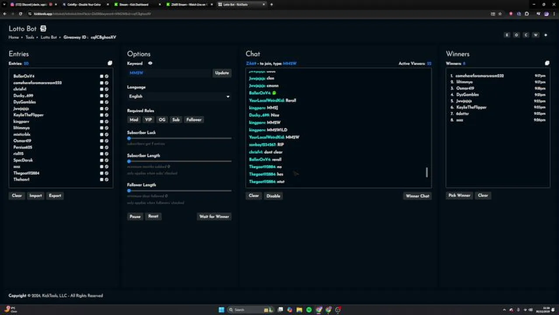This screenshot has height=315, width=559.
Task: Open Windows Start menu
Action: (x=221, y=310)
